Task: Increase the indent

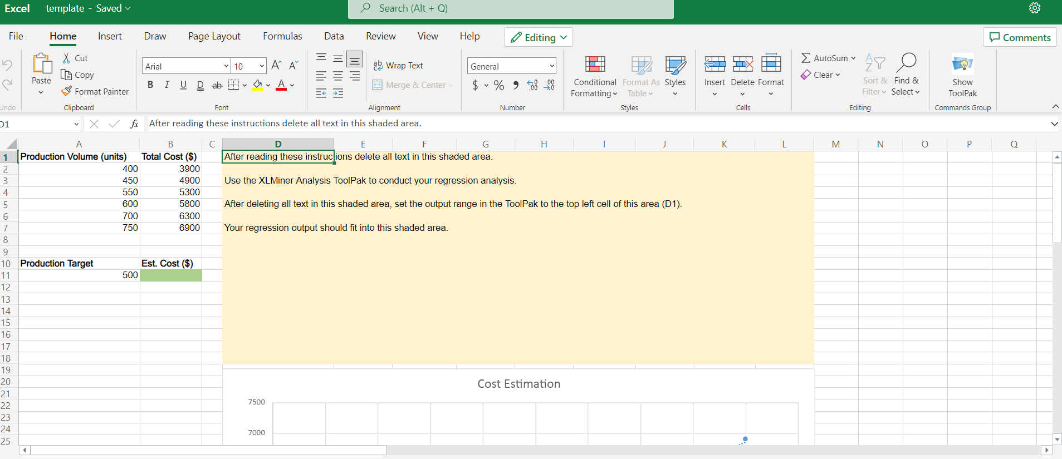Action: [338, 93]
